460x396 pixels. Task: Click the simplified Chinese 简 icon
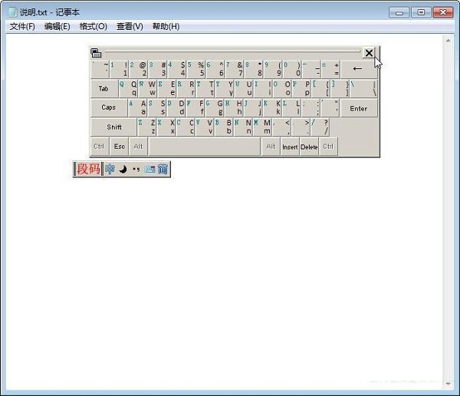(x=163, y=169)
